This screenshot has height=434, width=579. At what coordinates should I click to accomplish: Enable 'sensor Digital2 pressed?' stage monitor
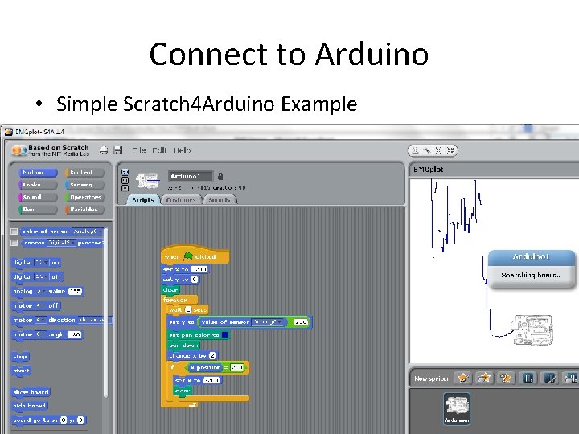point(14,243)
